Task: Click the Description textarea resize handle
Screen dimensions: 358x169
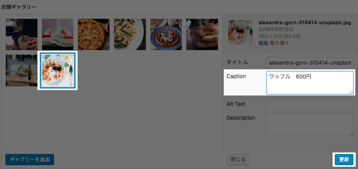Action: (x=351, y=134)
